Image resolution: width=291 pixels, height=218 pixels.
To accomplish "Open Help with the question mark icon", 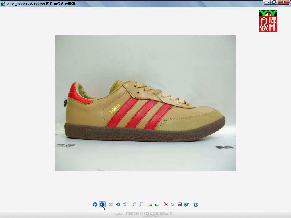I will tap(196, 204).
